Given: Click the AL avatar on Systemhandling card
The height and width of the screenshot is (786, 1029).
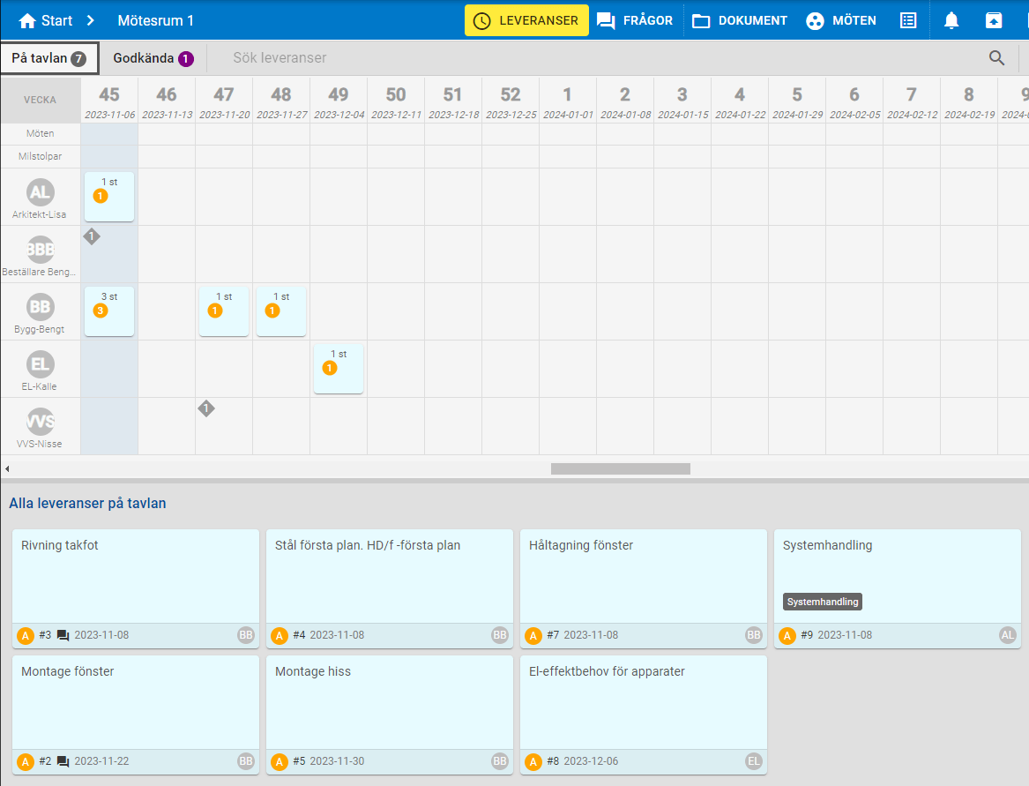Looking at the screenshot, I should click(x=1007, y=635).
